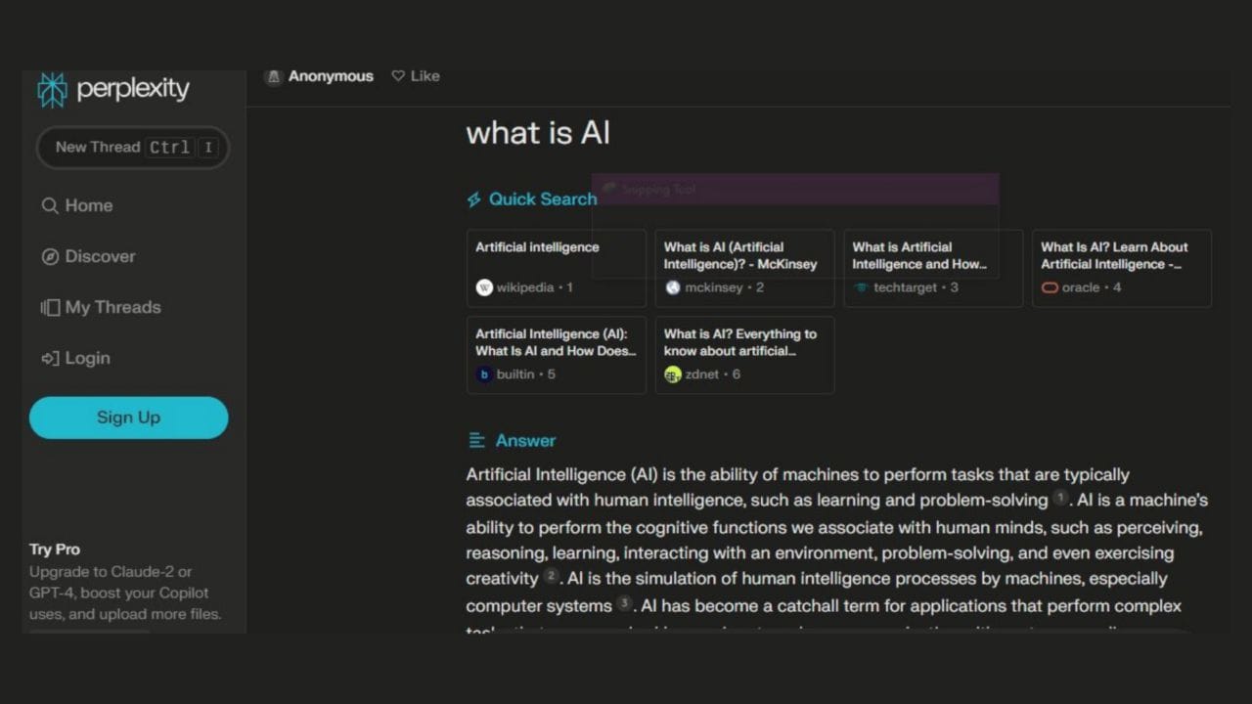Click the Try Pro upgrade text
The width and height of the screenshot is (1252, 704).
[55, 550]
